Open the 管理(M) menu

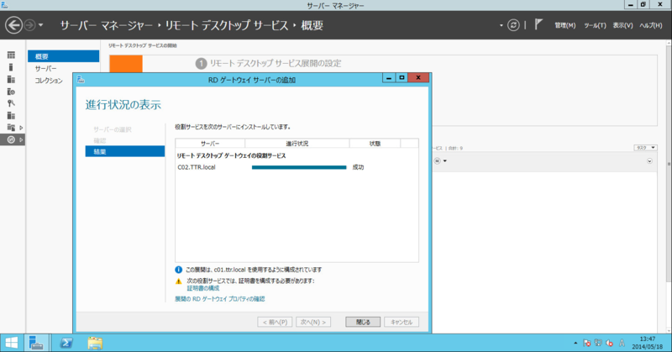point(564,25)
